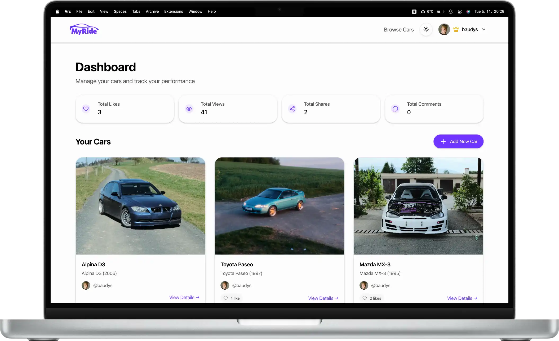The image size is (559, 341).
Task: Open macOS Control Center icon
Action: tap(460, 11)
